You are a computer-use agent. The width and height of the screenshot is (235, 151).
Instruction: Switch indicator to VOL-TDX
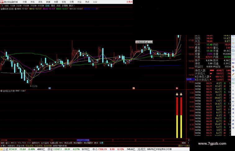coord(22,143)
